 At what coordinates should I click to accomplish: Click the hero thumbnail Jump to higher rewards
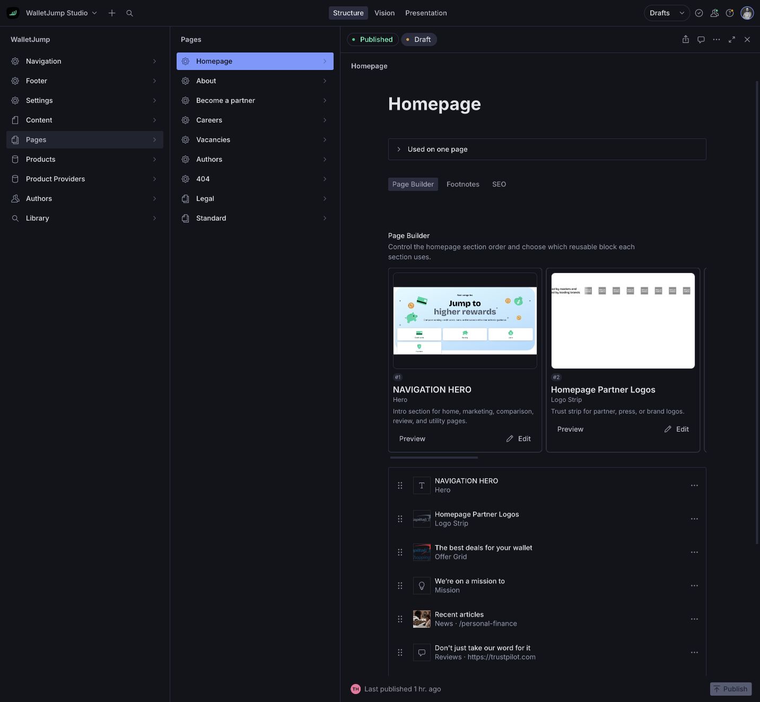(465, 321)
